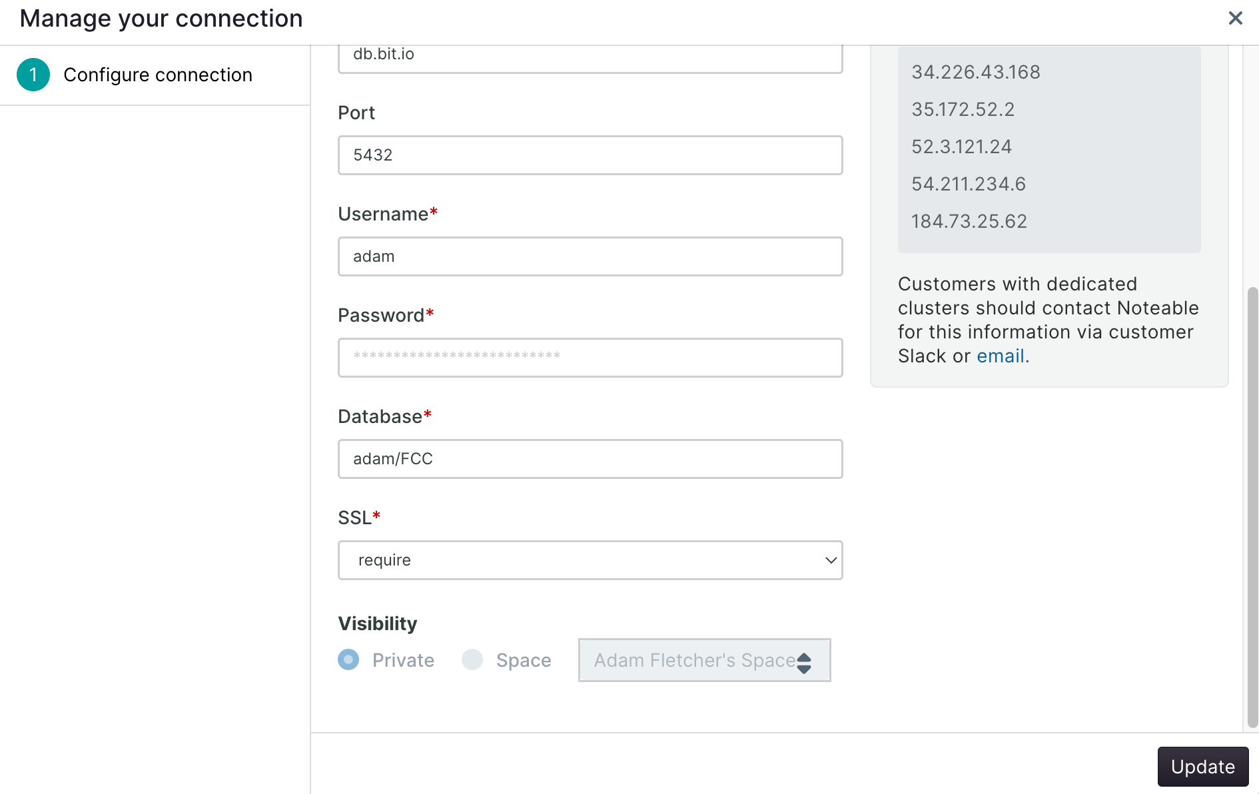Select Configure connection step
1259x794 pixels.
pyautogui.click(x=158, y=75)
